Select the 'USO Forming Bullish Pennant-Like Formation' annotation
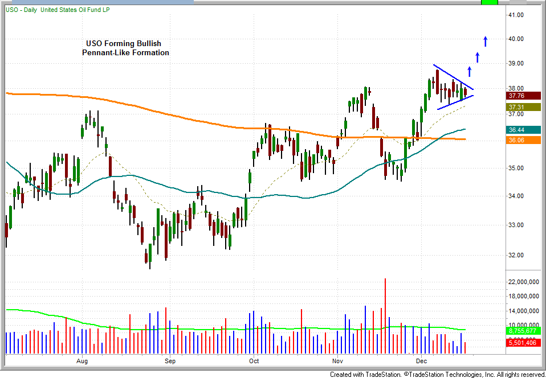The width and height of the screenshot is (546, 378). pyautogui.click(x=126, y=48)
